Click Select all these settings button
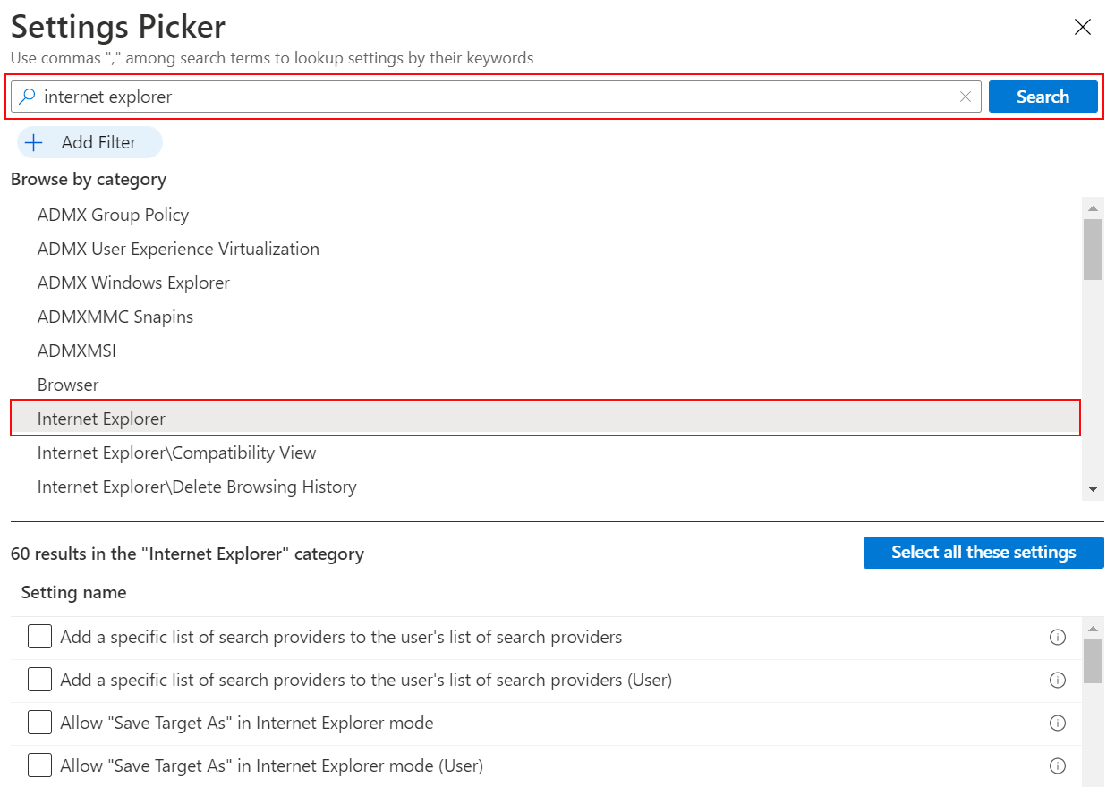 [x=983, y=553]
